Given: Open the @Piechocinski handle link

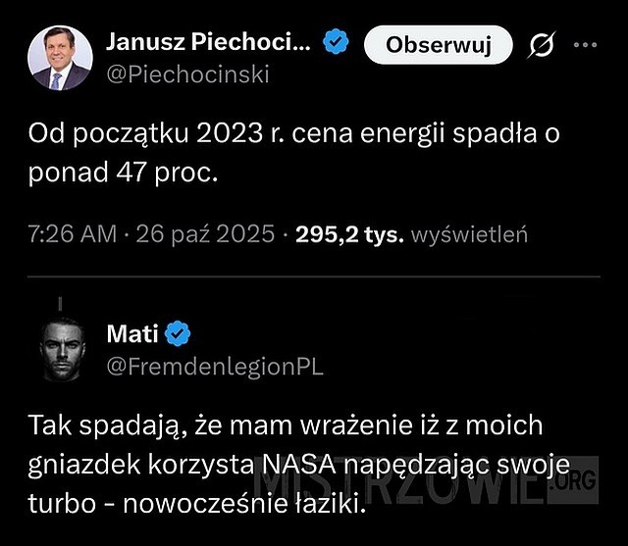Looking at the screenshot, I should (186, 74).
